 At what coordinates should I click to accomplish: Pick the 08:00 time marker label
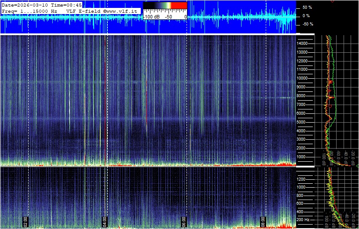point(263,220)
